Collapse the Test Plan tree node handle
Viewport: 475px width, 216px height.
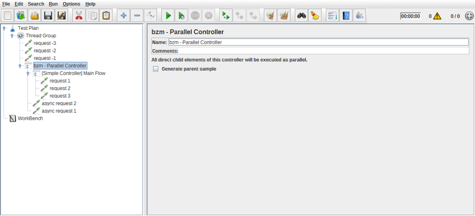point(4,28)
